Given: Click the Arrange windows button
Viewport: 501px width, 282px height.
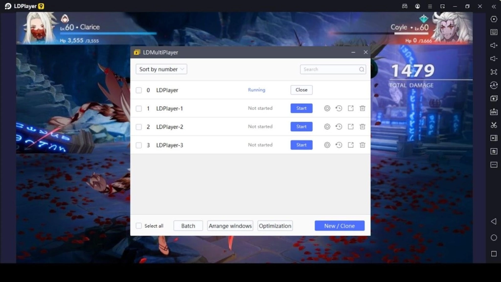Looking at the screenshot, I should pyautogui.click(x=230, y=226).
